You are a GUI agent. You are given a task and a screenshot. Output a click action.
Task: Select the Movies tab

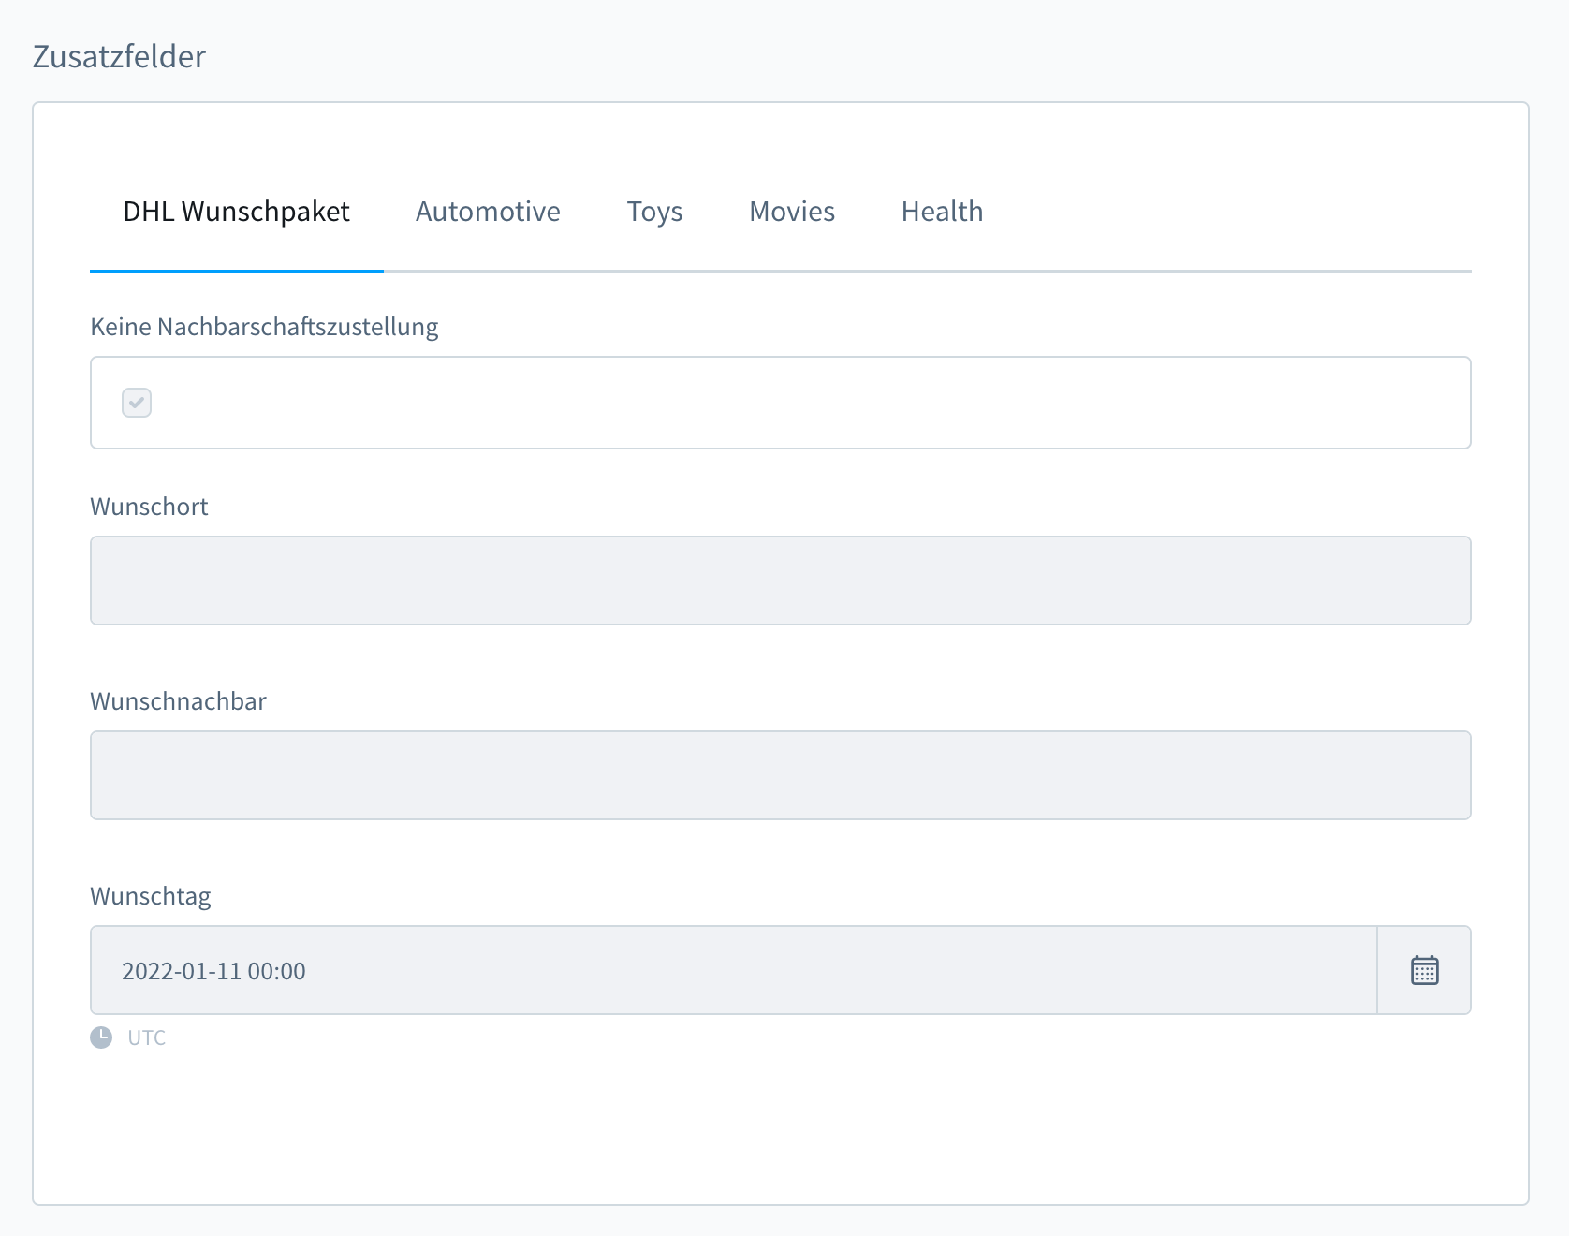791,212
